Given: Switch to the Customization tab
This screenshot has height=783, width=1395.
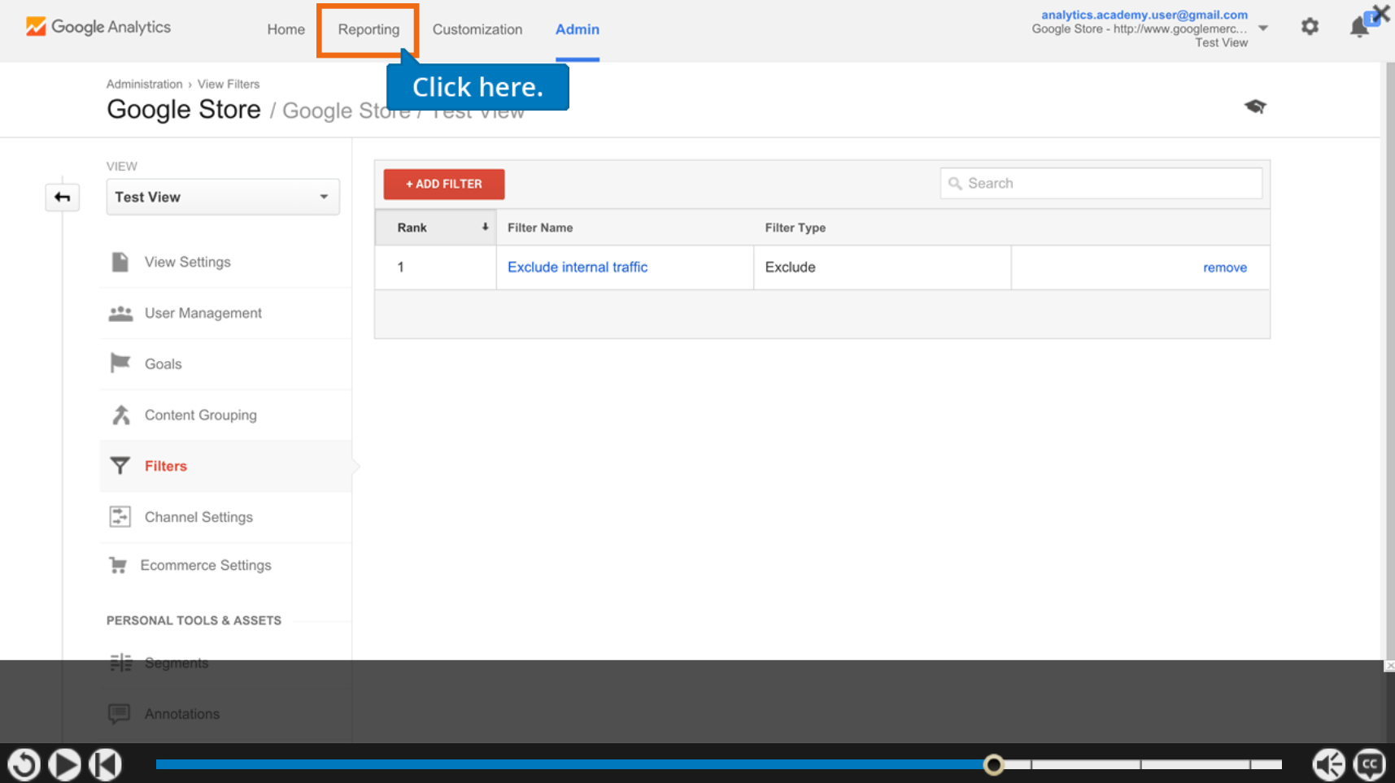Looking at the screenshot, I should point(477,29).
